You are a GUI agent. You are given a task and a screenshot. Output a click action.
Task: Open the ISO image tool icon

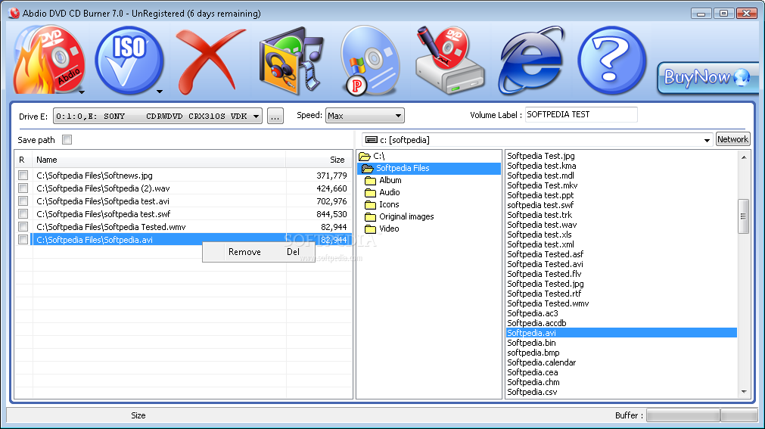click(129, 60)
